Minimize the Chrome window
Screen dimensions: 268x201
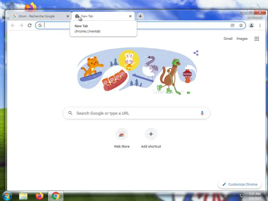(244, 13)
